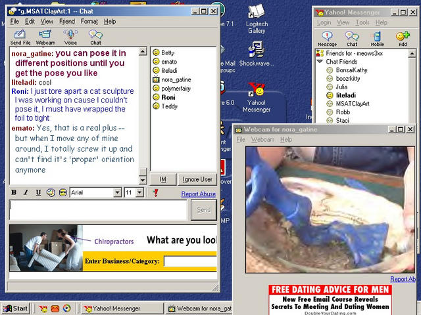
Task: Open Webcam menu in webcam window
Action: tap(262, 140)
